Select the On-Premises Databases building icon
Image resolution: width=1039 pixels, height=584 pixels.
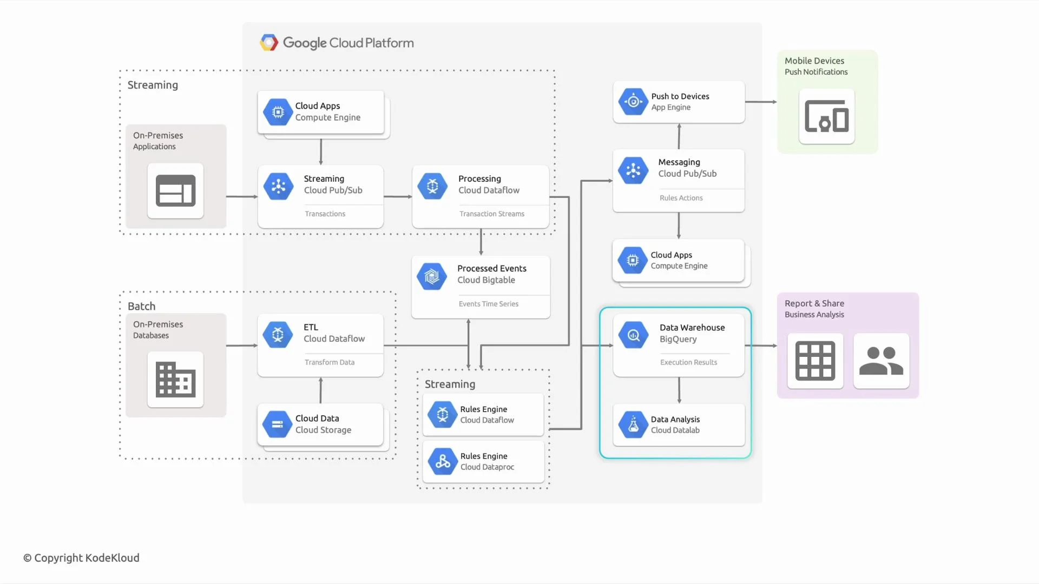175,379
